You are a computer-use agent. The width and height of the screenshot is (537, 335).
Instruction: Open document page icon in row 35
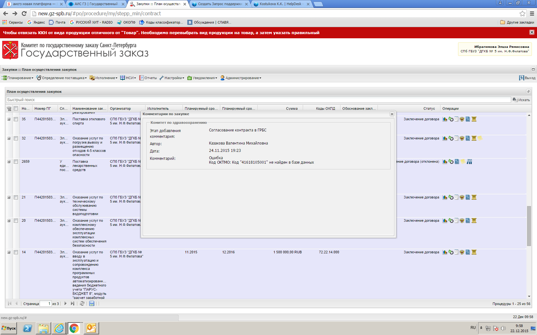pyautogui.click(x=456, y=119)
